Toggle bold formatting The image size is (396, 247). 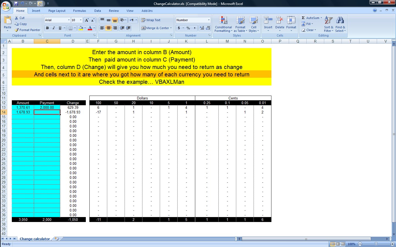coord(47,28)
